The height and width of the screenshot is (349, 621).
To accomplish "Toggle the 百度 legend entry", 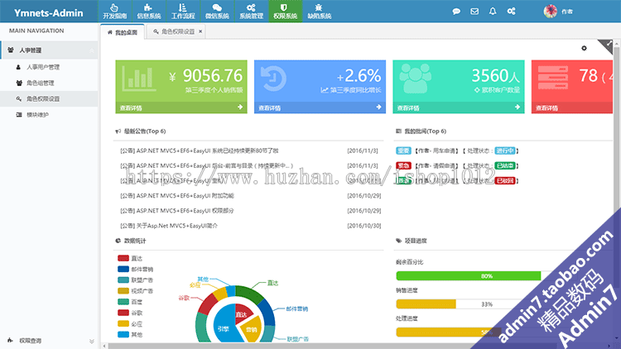I will tap(130, 302).
